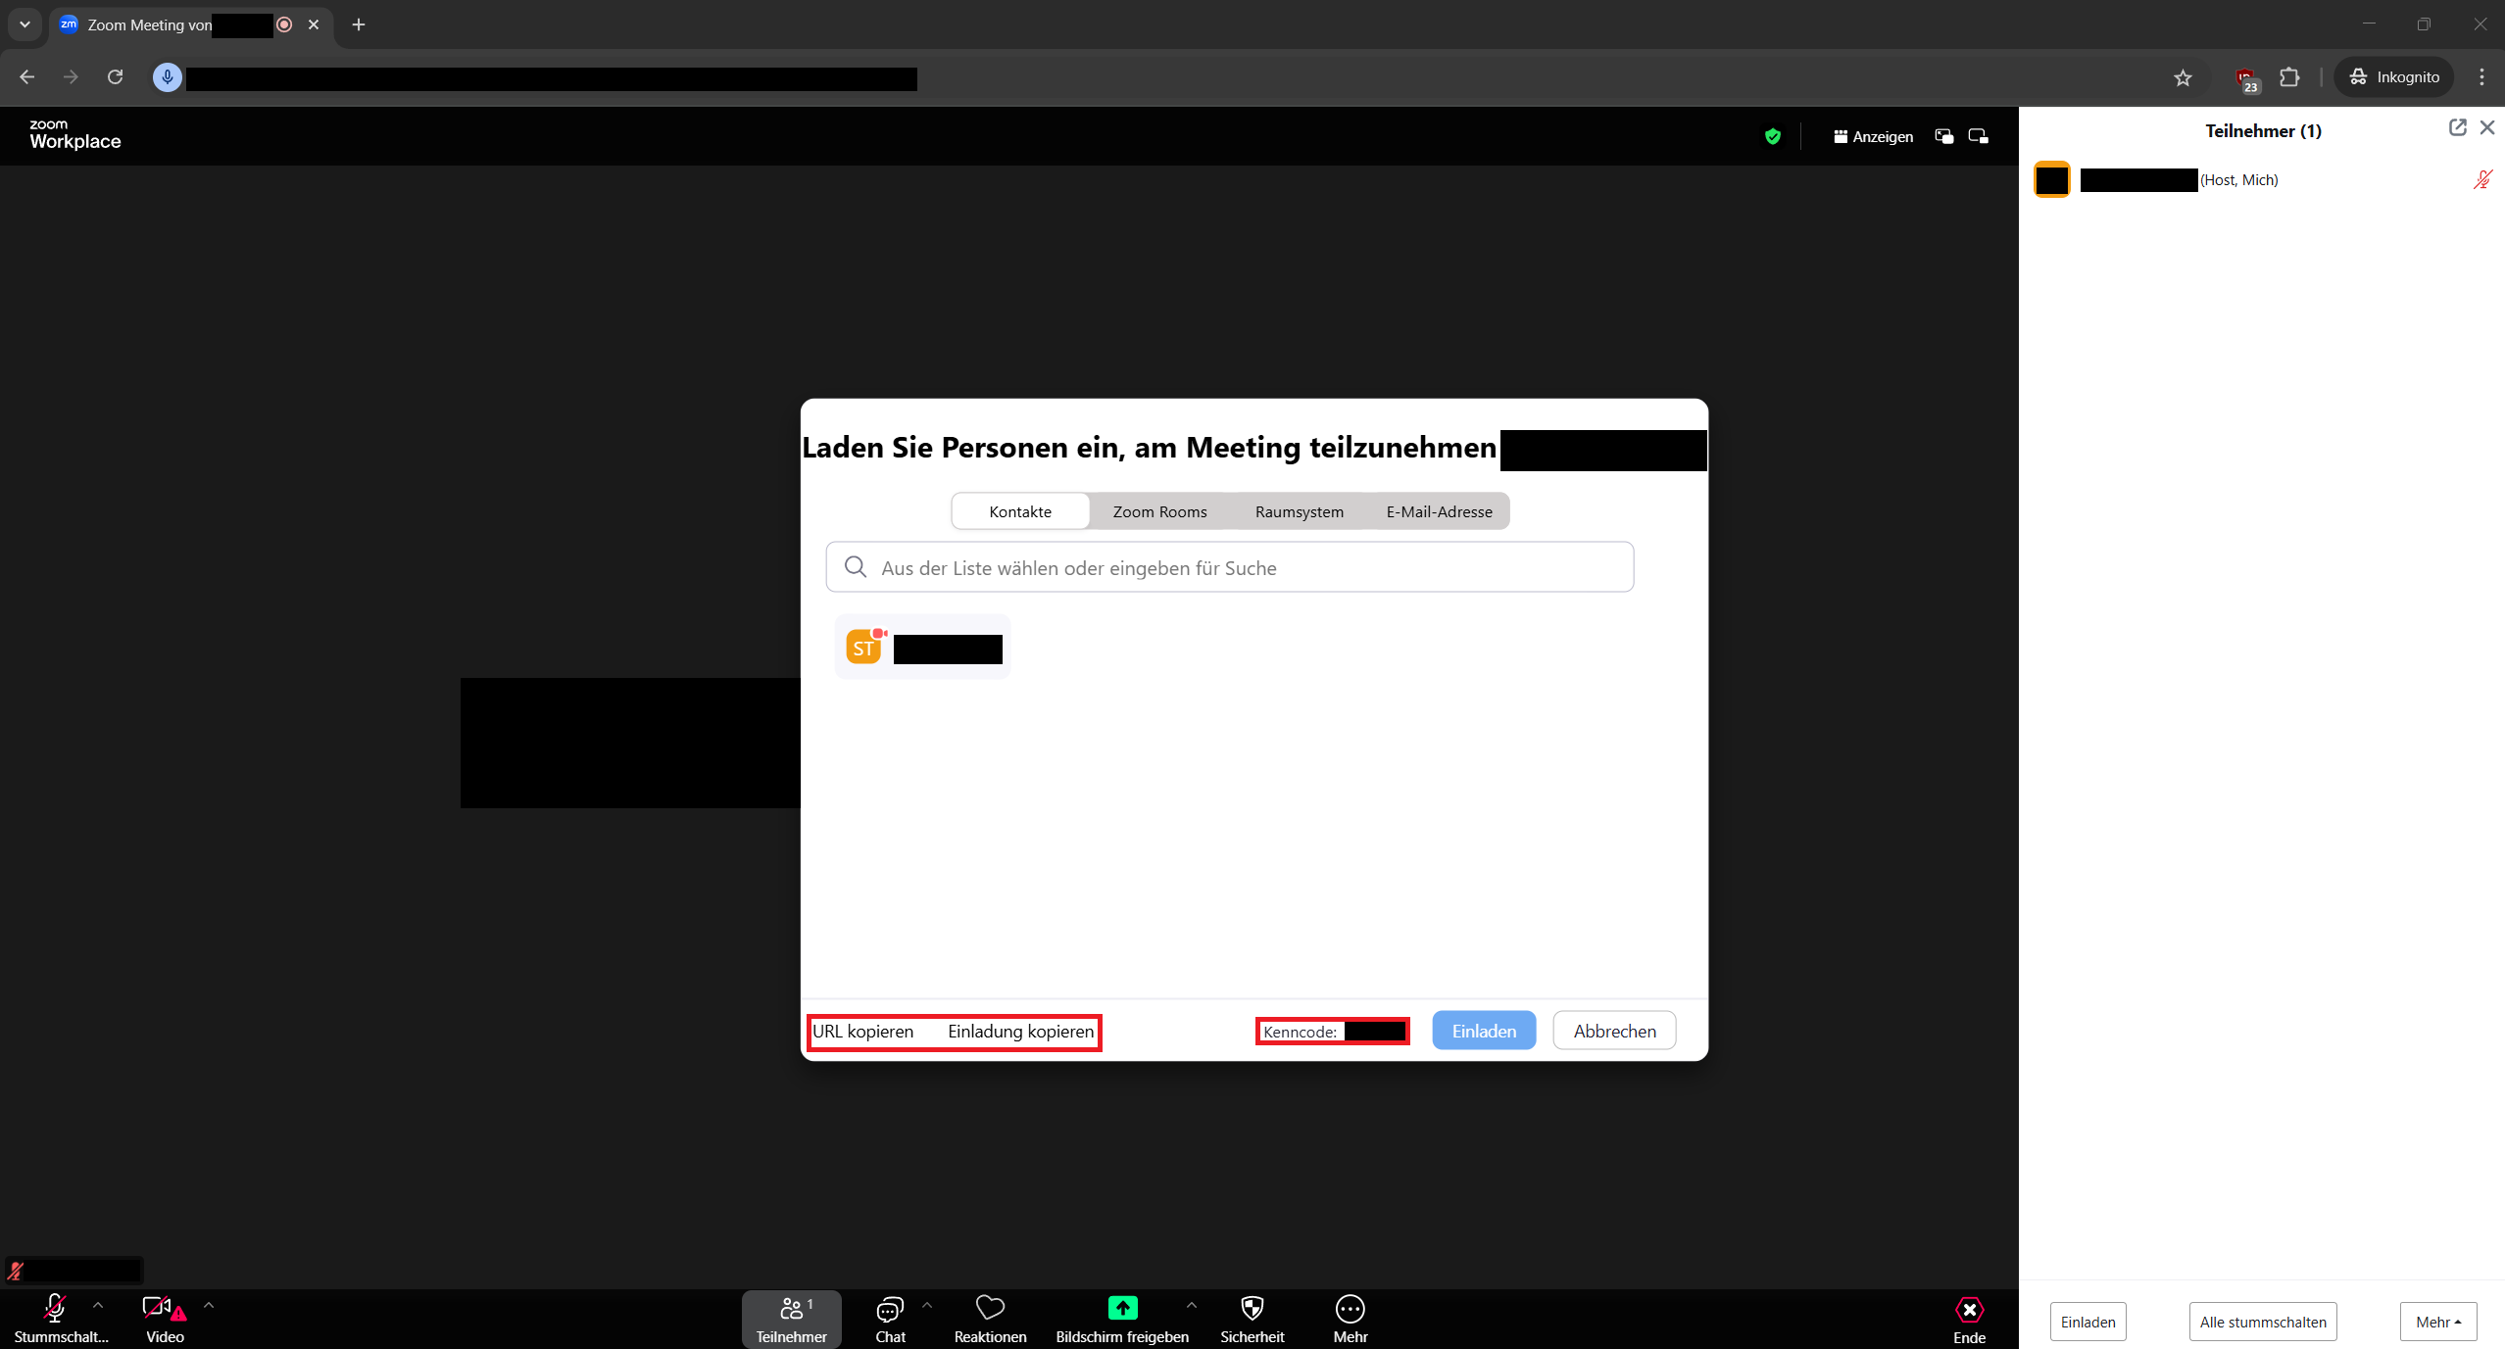Expand audio options arrow next to microphone
Image resolution: width=2505 pixels, height=1349 pixels.
[x=98, y=1305]
